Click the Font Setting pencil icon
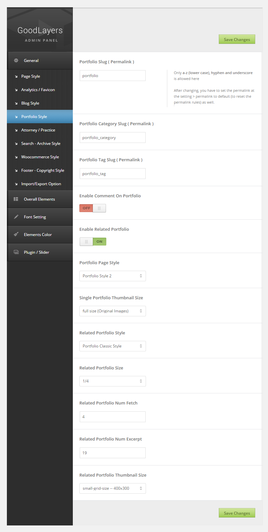 [16, 217]
